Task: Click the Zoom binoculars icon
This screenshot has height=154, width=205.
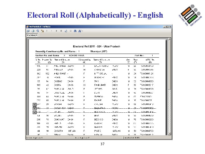Action: (x=80, y=31)
